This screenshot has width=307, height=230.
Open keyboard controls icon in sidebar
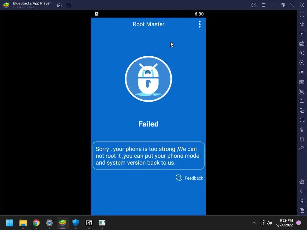[x=302, y=43]
